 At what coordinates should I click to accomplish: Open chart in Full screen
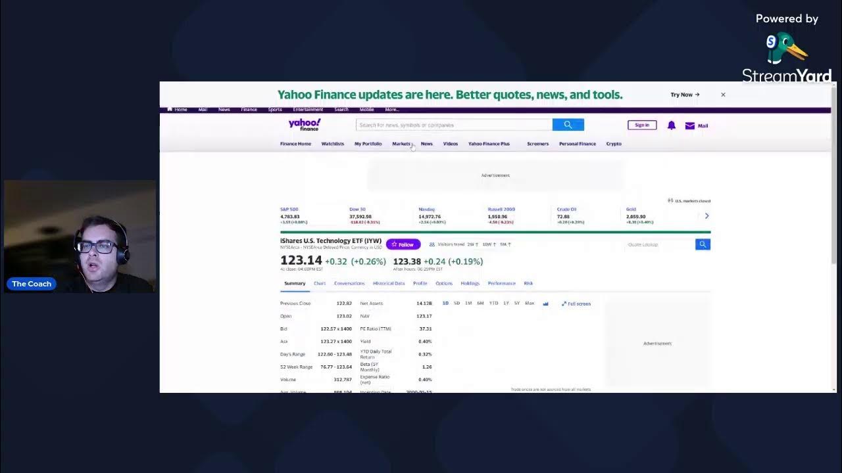tap(576, 304)
